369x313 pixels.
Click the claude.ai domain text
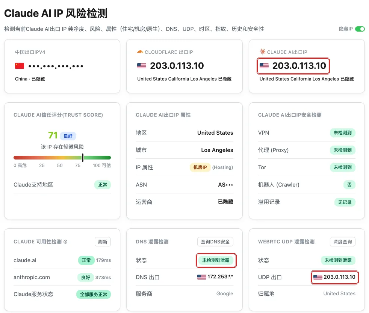tap(25, 260)
